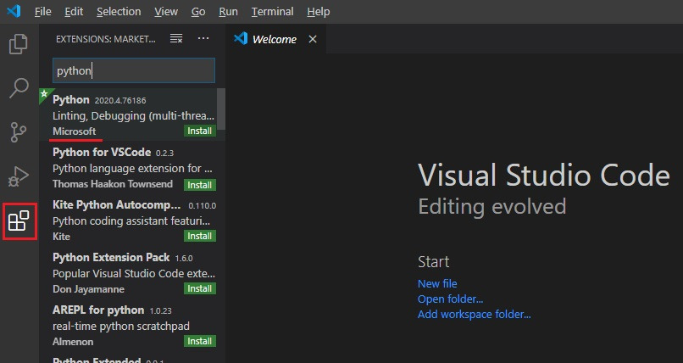Viewport: 683px width, 363px height.
Task: Click the Microsoft publisher name
Action: point(75,131)
